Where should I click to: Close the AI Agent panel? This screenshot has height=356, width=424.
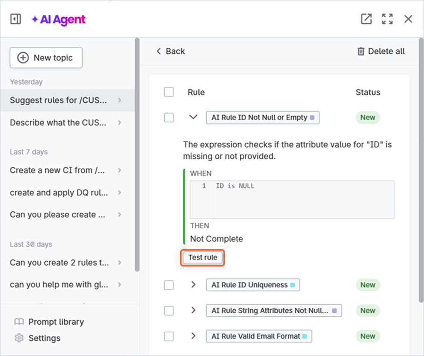[x=408, y=19]
